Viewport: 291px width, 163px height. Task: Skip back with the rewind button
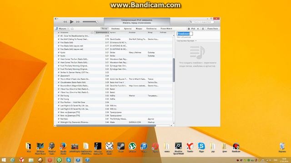tap(65, 22)
